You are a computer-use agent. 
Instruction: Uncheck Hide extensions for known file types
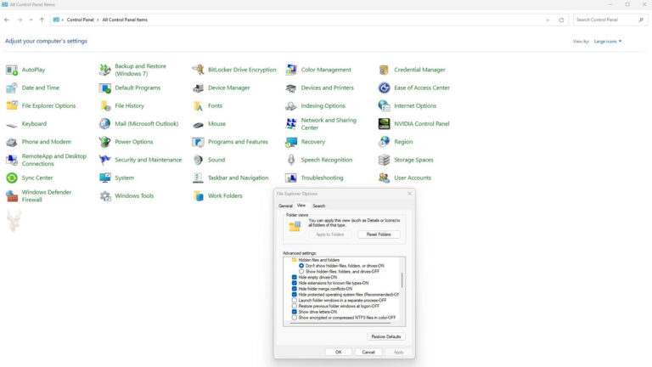point(295,283)
